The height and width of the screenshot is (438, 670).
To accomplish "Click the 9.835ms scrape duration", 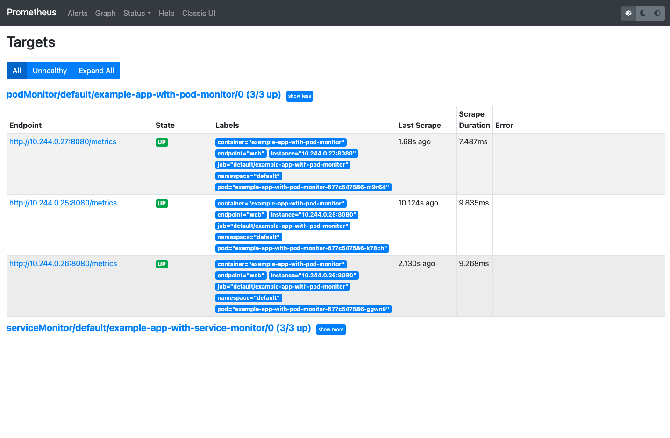I will 474,203.
